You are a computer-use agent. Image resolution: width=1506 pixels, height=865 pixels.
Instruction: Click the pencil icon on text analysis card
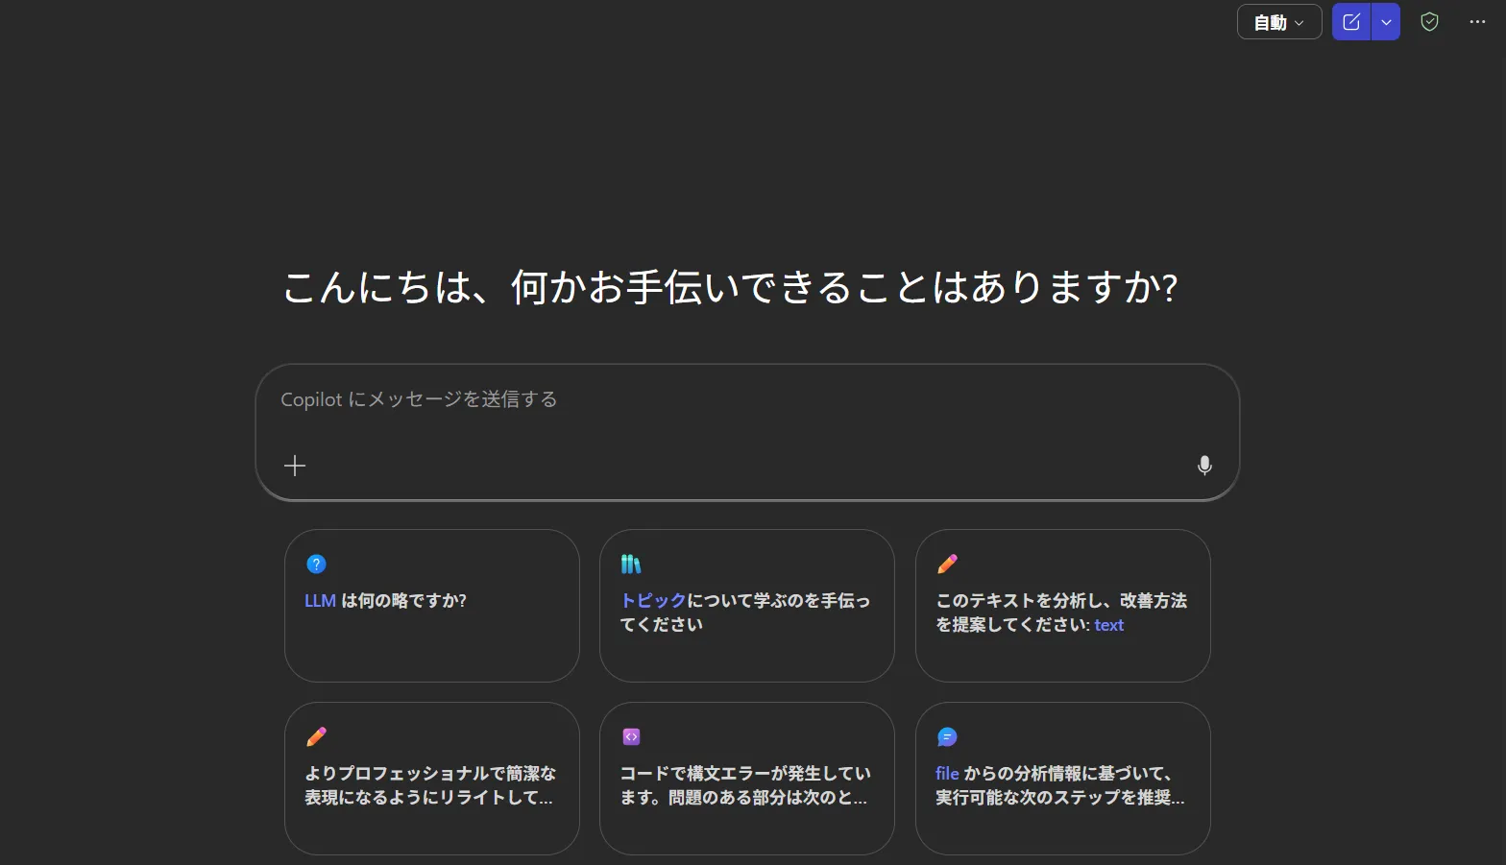[x=947, y=564]
